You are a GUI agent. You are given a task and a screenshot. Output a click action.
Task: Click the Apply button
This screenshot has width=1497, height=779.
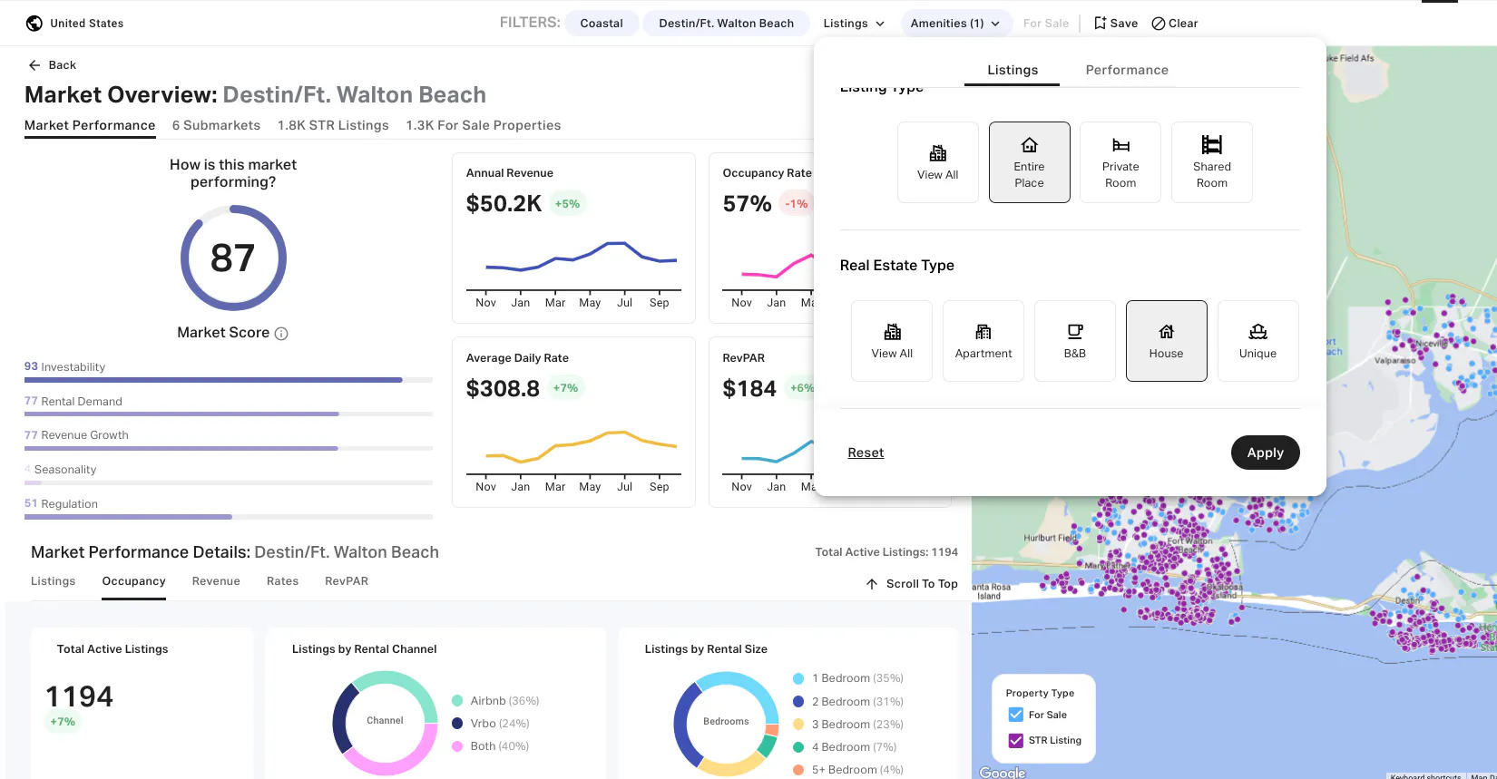[1265, 453]
